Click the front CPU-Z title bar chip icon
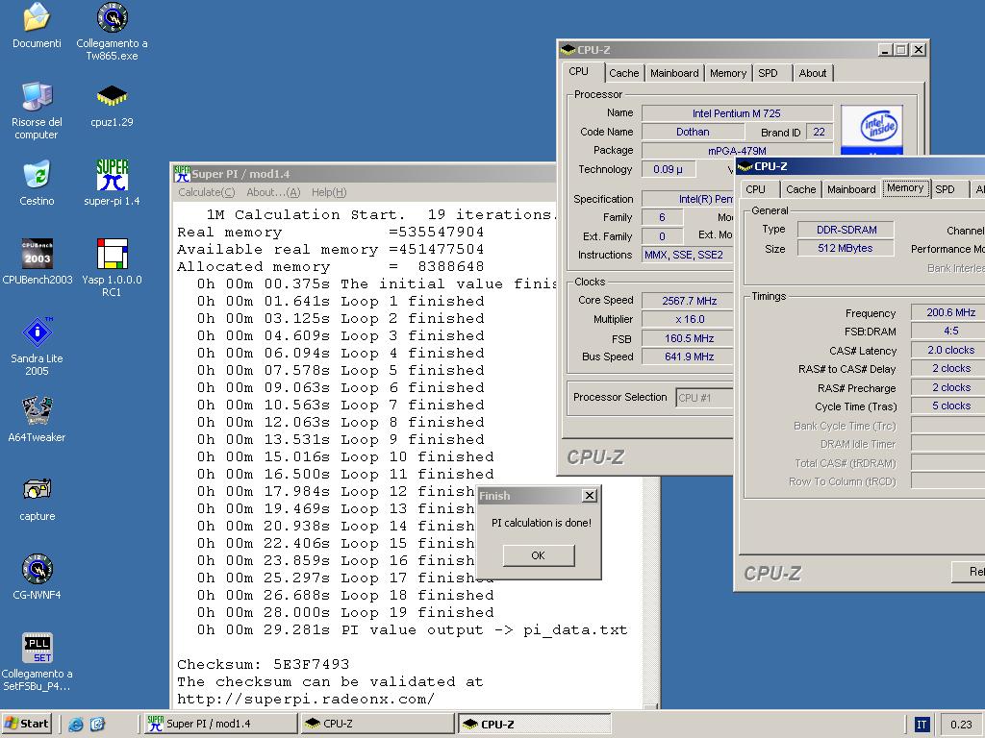Image resolution: width=985 pixels, height=738 pixels. tap(745, 166)
